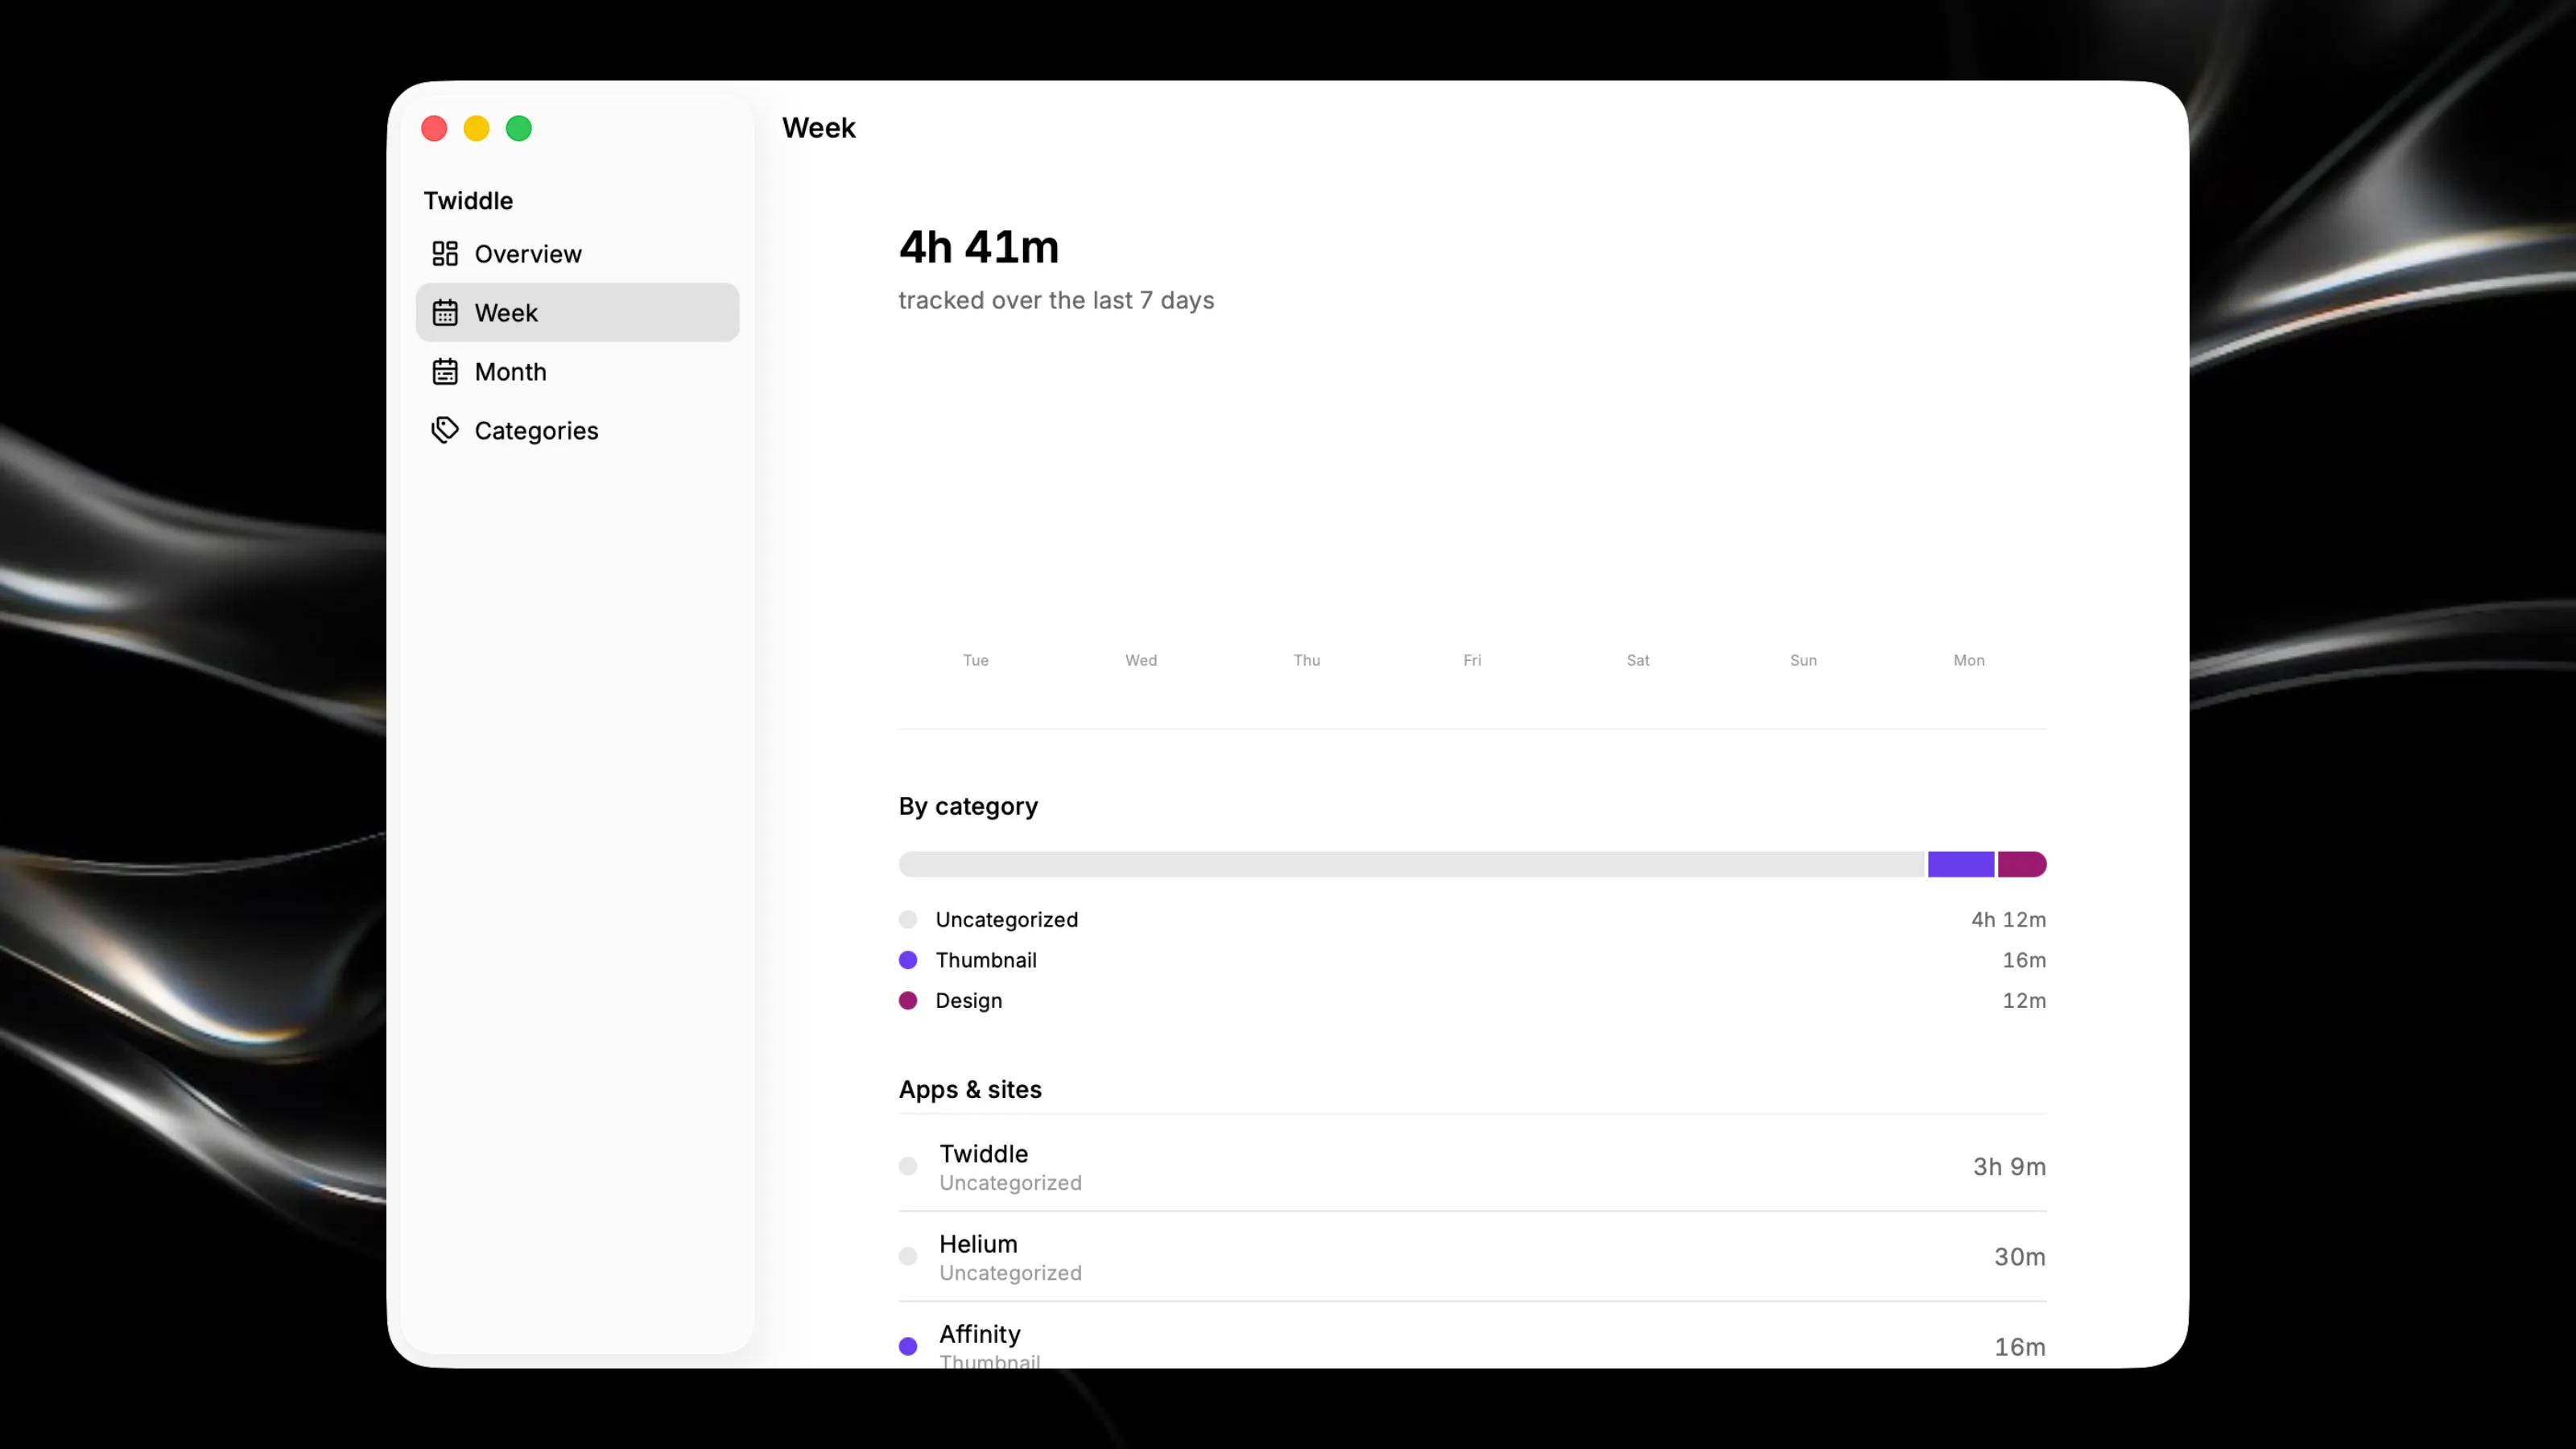
Task: Click the Wed chart axis label
Action: click(x=1141, y=660)
